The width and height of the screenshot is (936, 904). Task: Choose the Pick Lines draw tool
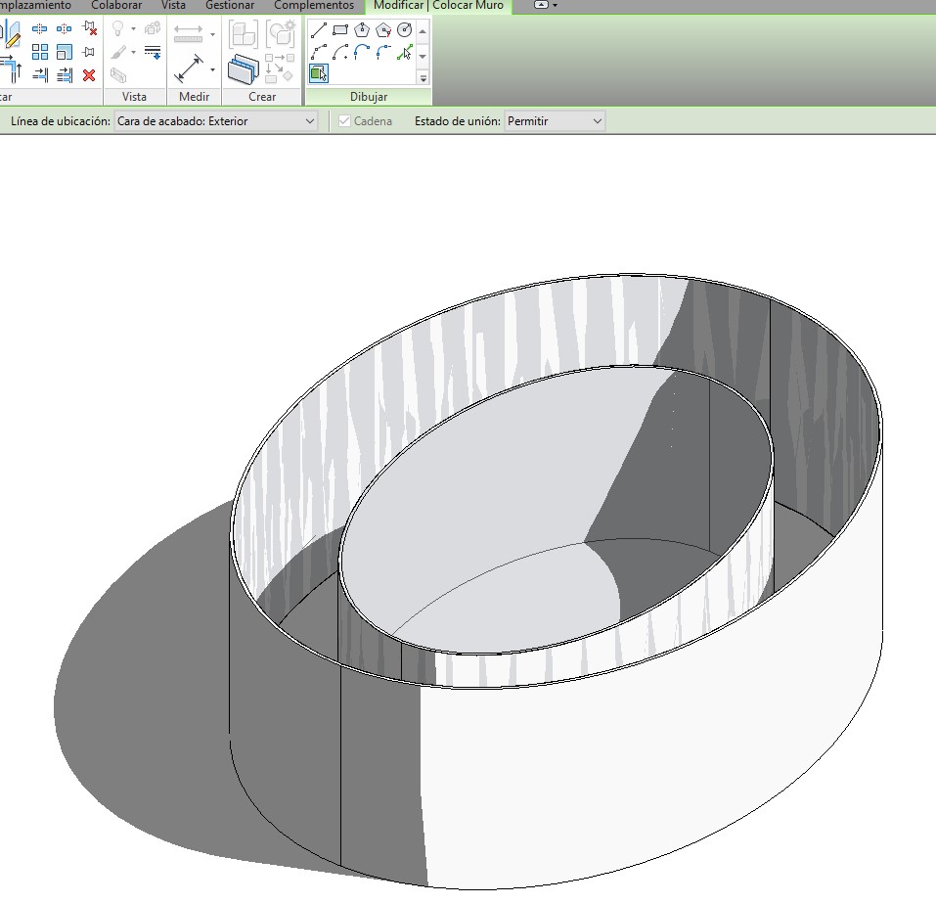(405, 52)
